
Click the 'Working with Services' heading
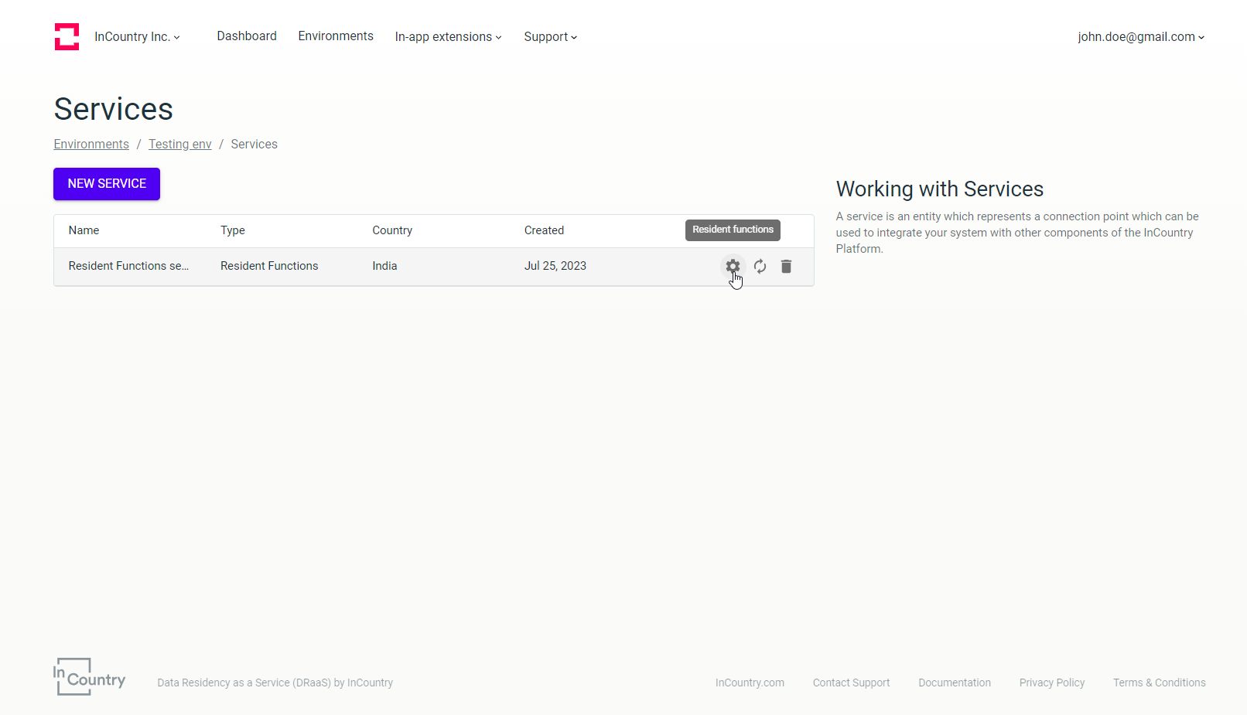click(940, 189)
